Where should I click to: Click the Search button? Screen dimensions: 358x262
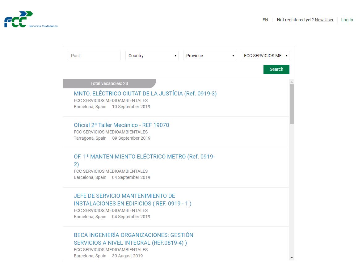pyautogui.click(x=276, y=69)
